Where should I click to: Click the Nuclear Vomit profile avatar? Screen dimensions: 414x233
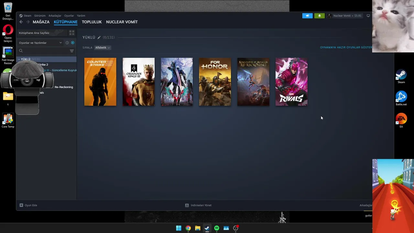329,16
